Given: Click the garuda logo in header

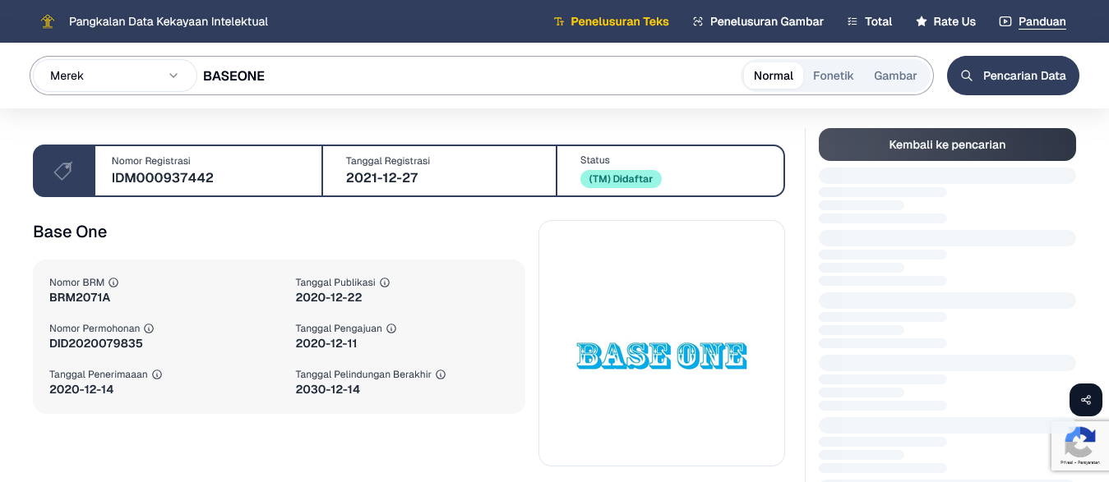Looking at the screenshot, I should 48,21.
